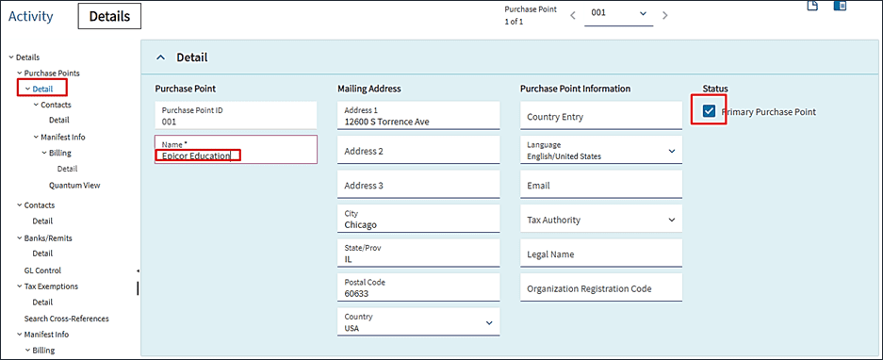Image resolution: width=883 pixels, height=360 pixels.
Task: Switch to the Activity tab
Action: click(x=31, y=16)
